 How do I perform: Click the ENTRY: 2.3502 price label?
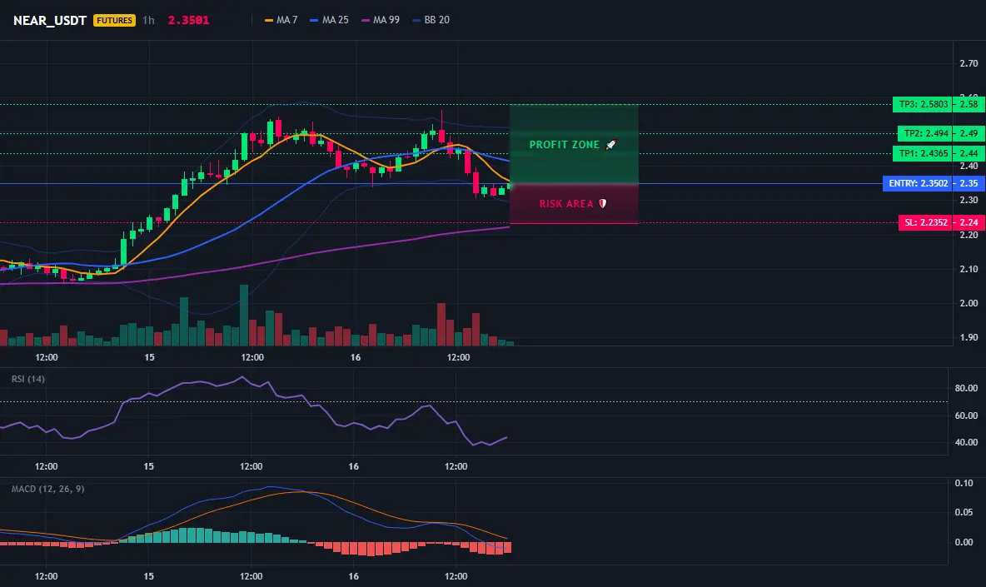[x=918, y=183]
